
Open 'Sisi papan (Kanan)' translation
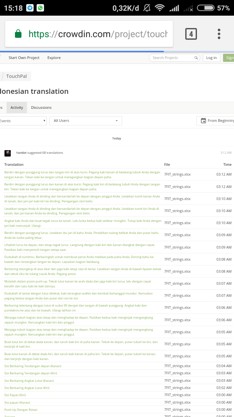coord(17,402)
